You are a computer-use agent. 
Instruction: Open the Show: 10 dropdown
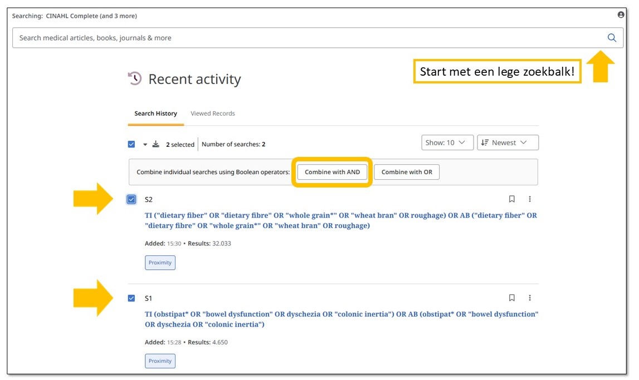tap(447, 143)
